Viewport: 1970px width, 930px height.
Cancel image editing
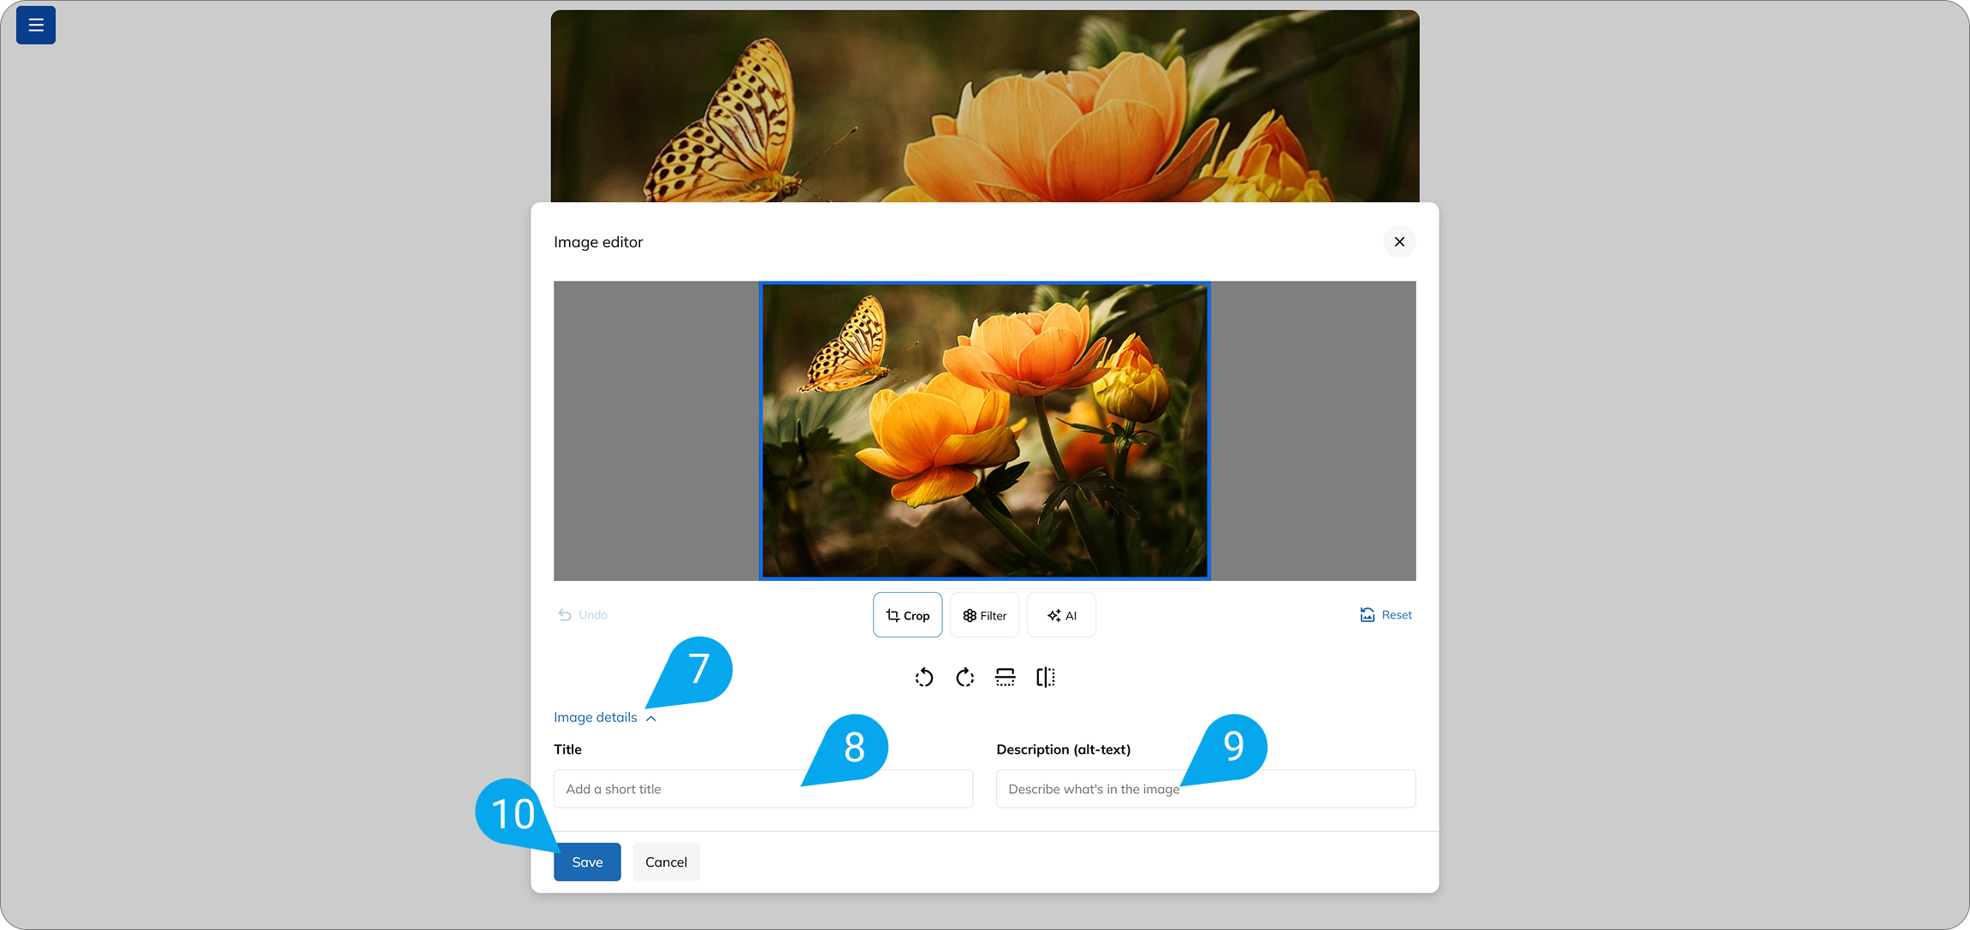point(666,862)
